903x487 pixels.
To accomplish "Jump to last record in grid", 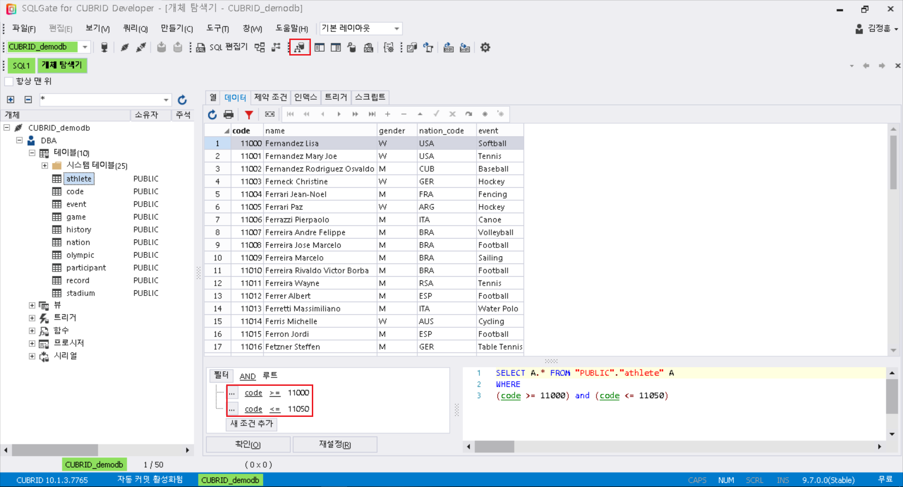I will (x=372, y=114).
